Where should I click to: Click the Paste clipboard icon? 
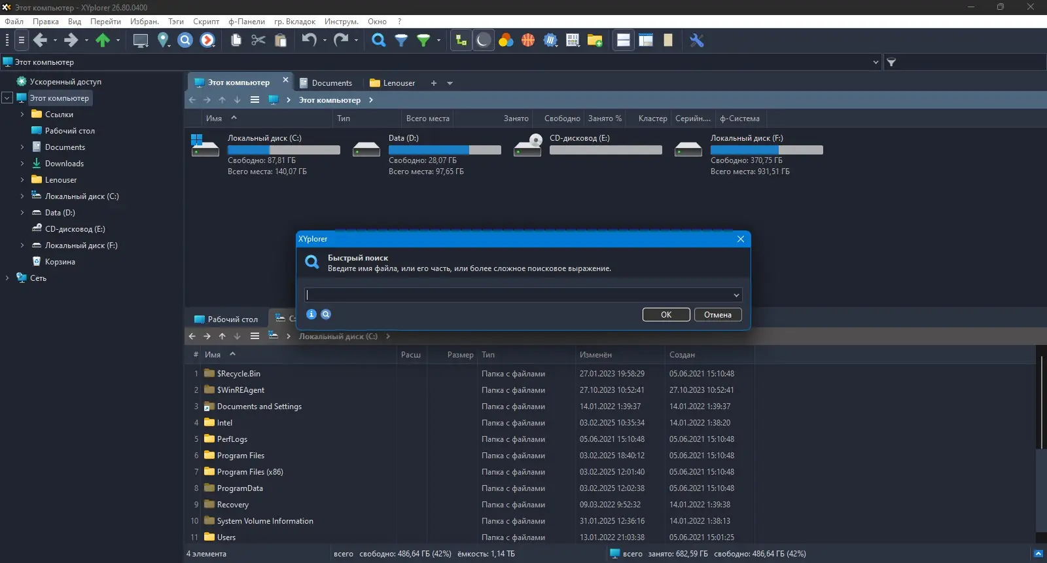click(x=281, y=41)
